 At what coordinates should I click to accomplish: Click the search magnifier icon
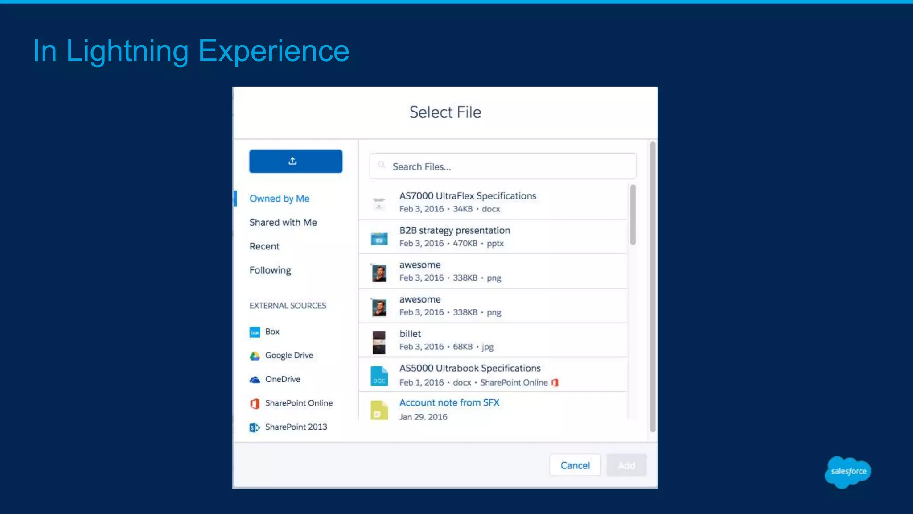point(382,166)
